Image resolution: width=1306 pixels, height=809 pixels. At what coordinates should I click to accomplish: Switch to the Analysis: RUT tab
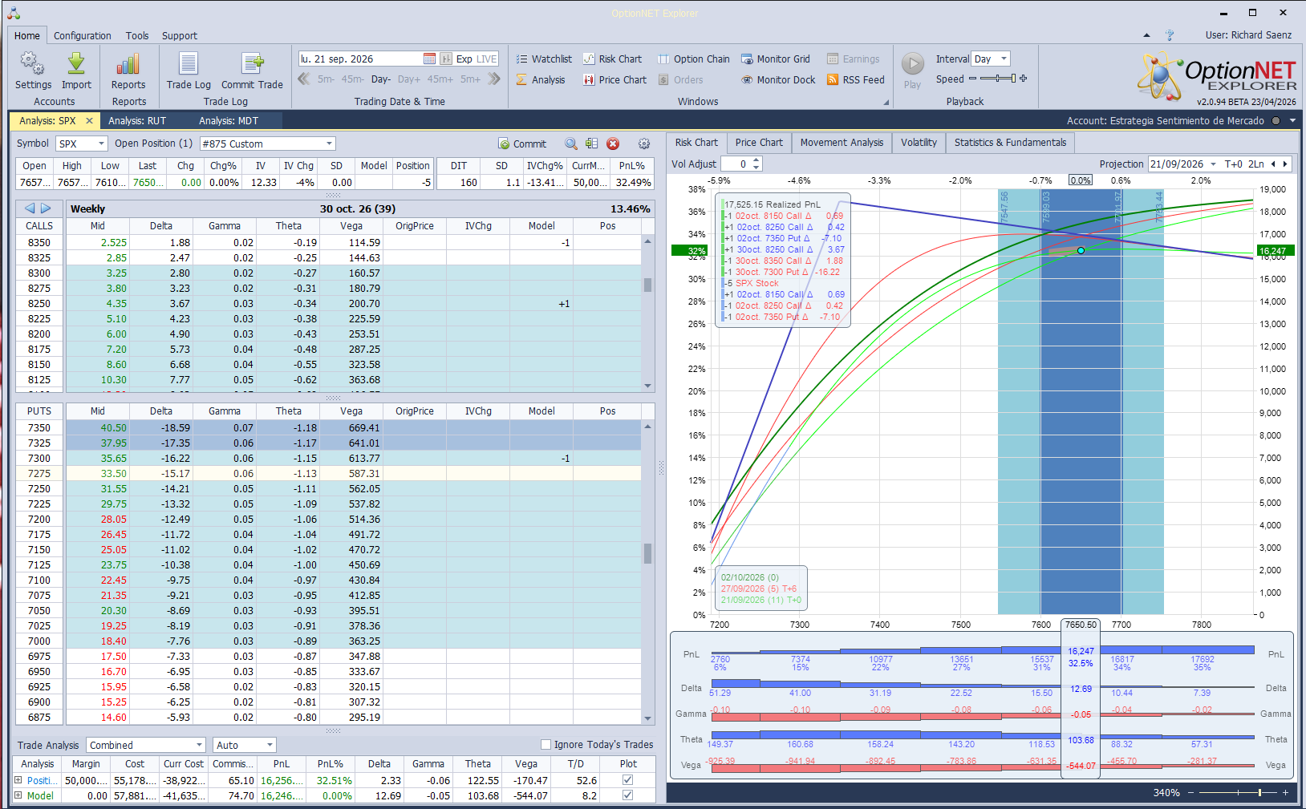(137, 121)
